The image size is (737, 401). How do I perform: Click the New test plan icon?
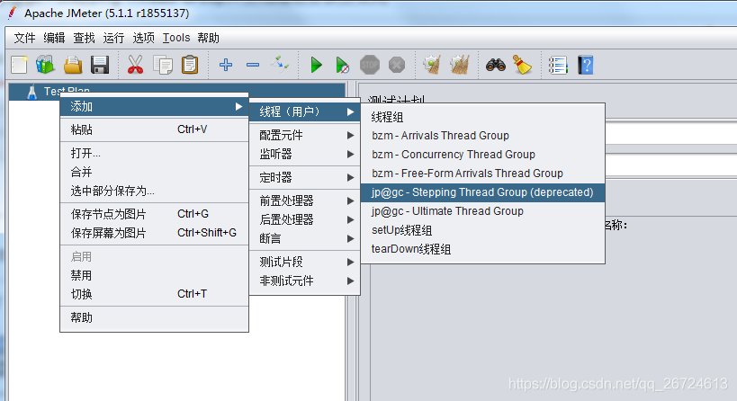pos(19,65)
